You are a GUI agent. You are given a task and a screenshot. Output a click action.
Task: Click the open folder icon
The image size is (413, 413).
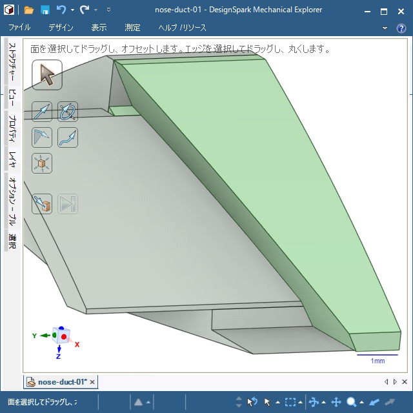coord(29,10)
